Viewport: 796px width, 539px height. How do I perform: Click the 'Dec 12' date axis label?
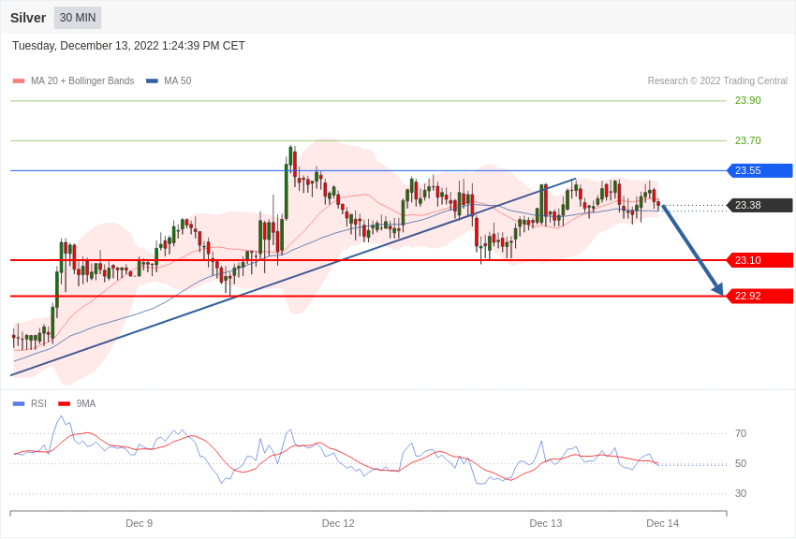[x=338, y=523]
